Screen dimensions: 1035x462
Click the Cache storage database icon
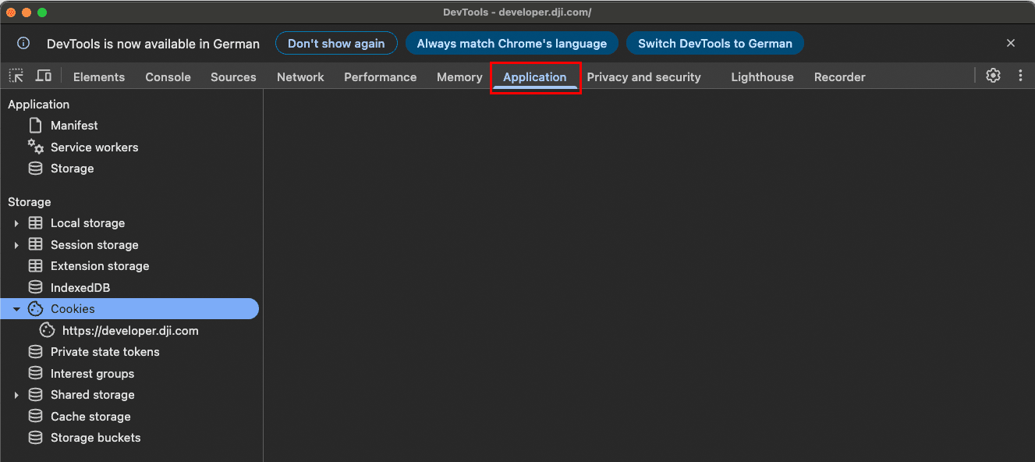[35, 417]
